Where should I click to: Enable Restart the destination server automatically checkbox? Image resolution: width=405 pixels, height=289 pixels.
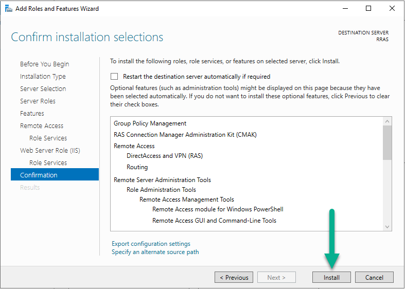(x=114, y=77)
